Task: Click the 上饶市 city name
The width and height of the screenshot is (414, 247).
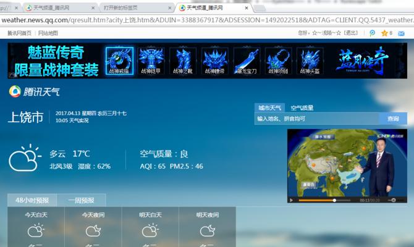Action: (x=26, y=117)
